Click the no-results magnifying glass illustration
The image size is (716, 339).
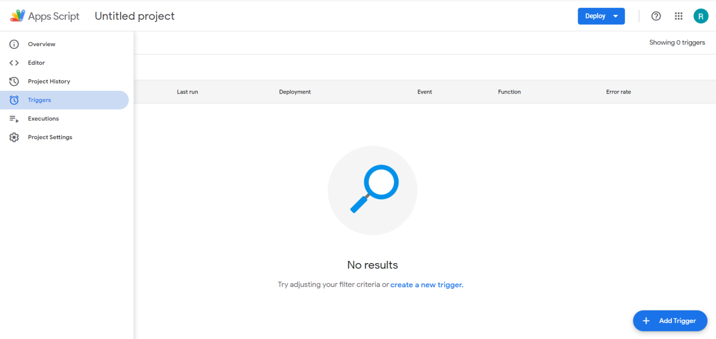tap(372, 190)
